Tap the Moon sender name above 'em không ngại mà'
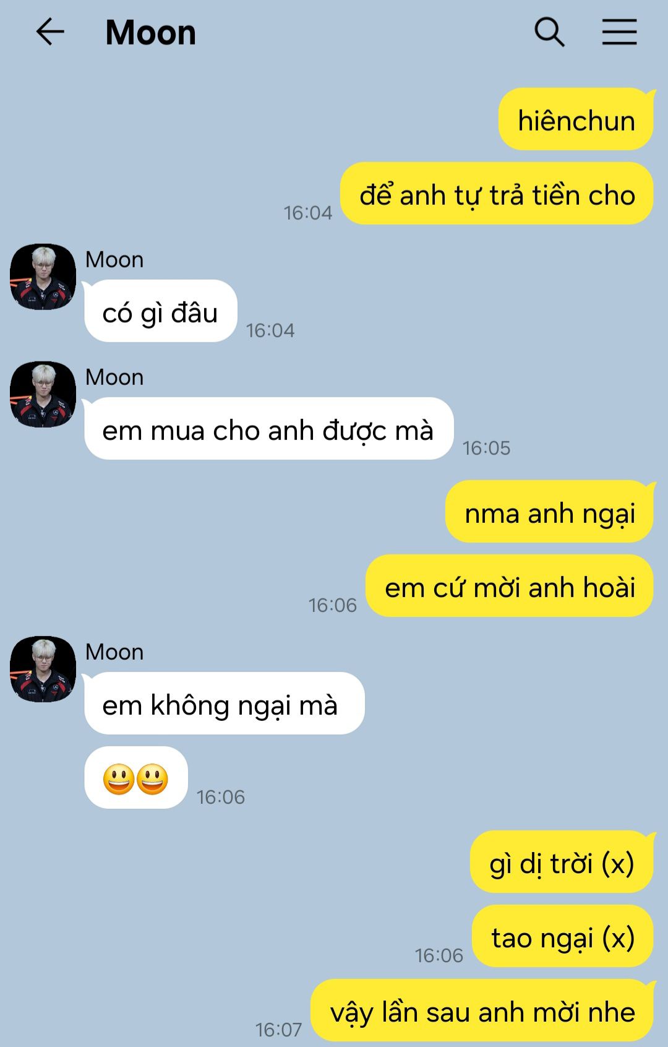 click(x=114, y=652)
